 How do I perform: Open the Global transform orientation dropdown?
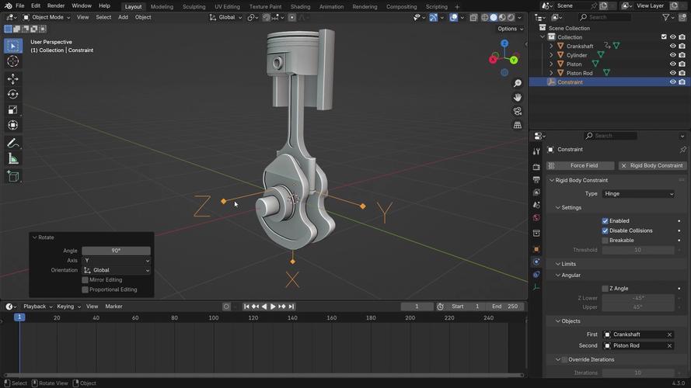click(x=225, y=17)
